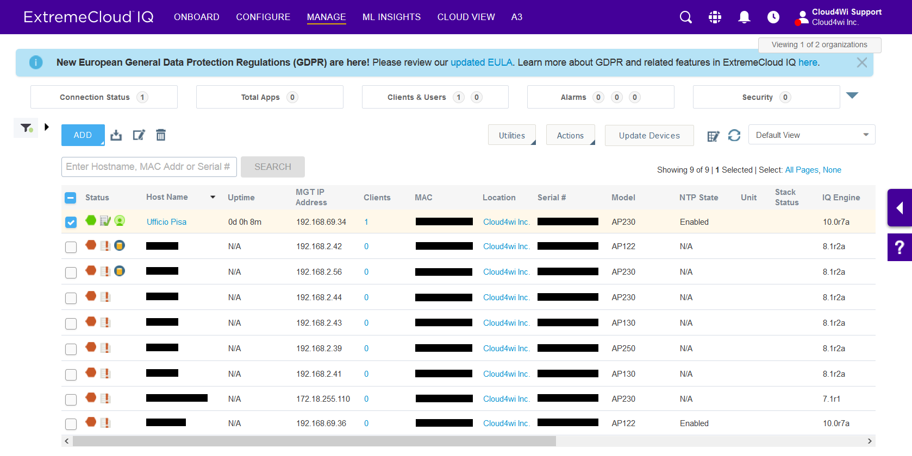Viewport: 912px width, 456px height.
Task: Open the Cloud4Wi Support user account menu
Action: click(839, 17)
